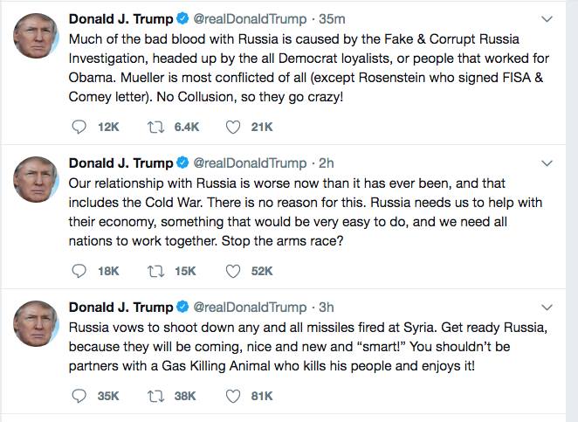The width and height of the screenshot is (578, 422).
Task: Open the dropdown caret on the 3h tweet
Action: click(x=547, y=308)
